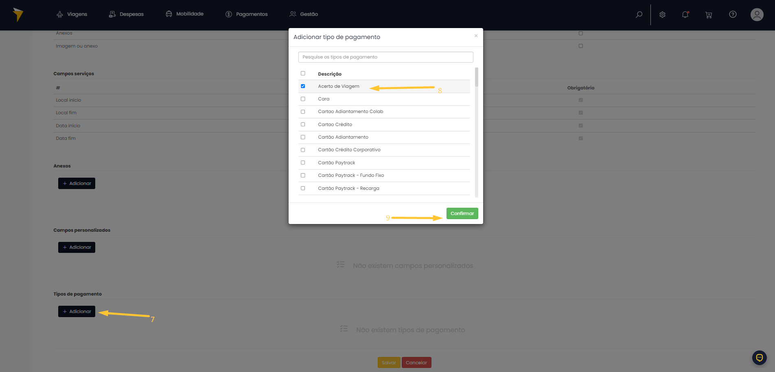
Task: Open the notifications bell icon
Action: 685,15
